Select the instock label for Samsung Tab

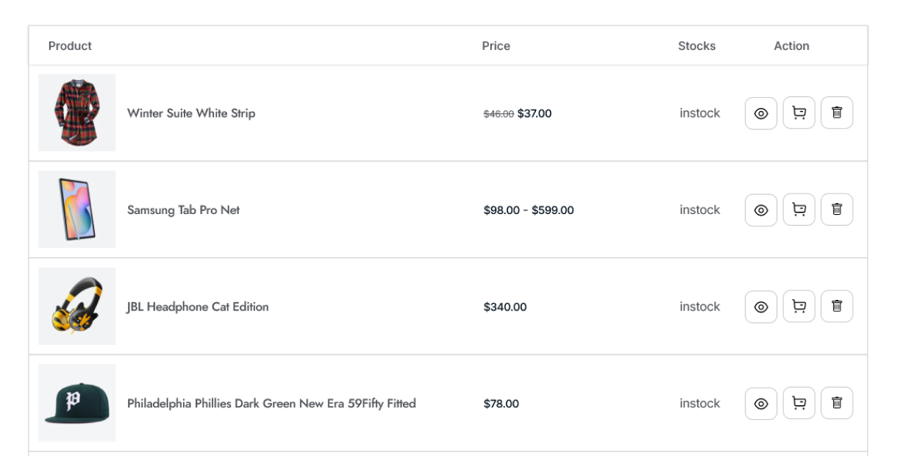point(698,210)
